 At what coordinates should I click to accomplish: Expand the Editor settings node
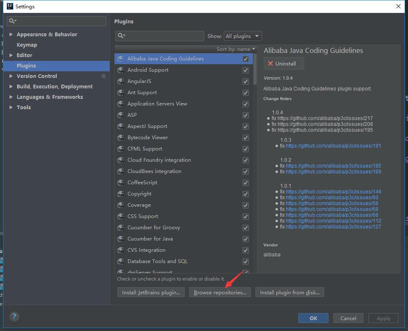pos(11,55)
